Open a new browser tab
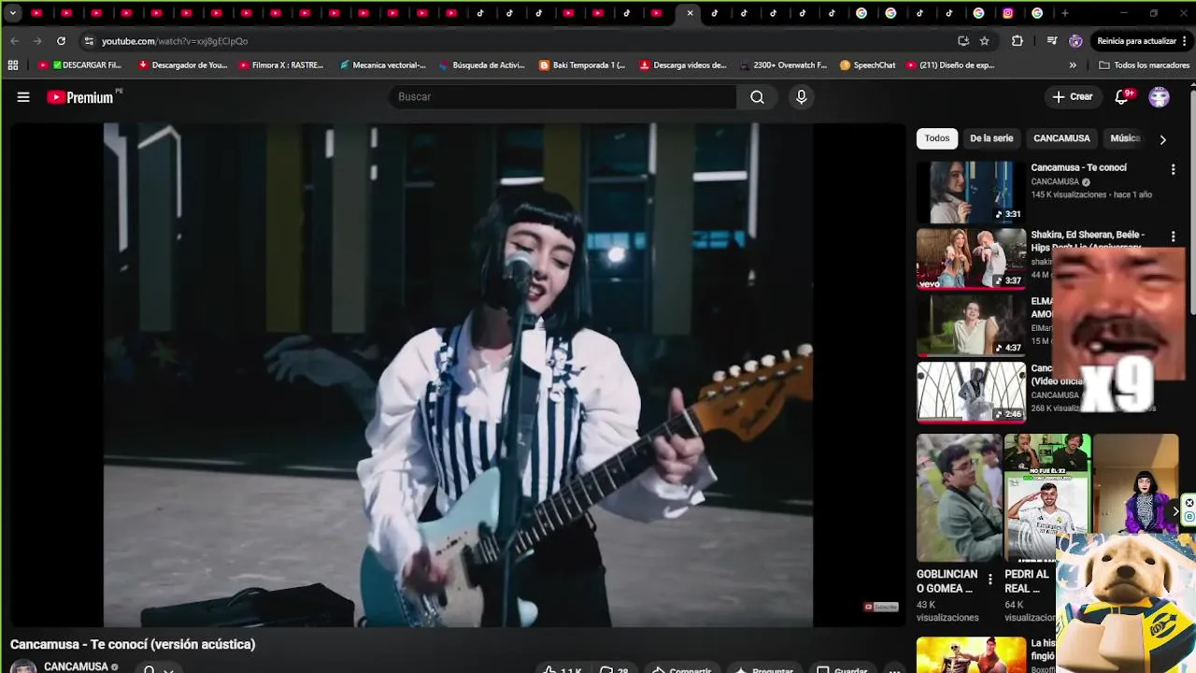1196x673 pixels. pos(1064,13)
